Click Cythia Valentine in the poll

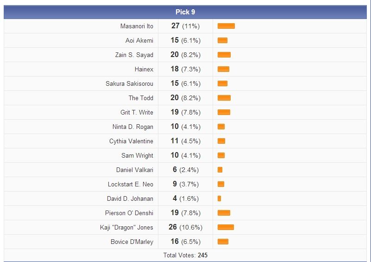[x=131, y=141]
